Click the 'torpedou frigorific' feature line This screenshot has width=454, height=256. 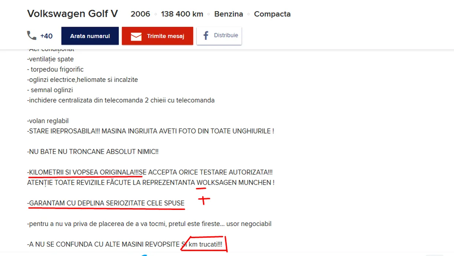(x=55, y=69)
